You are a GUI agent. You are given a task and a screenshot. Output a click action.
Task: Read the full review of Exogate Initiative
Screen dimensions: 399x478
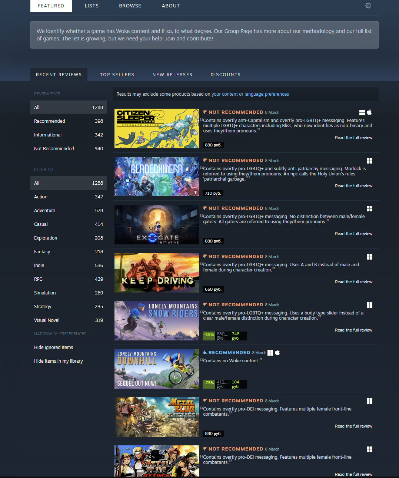(353, 234)
